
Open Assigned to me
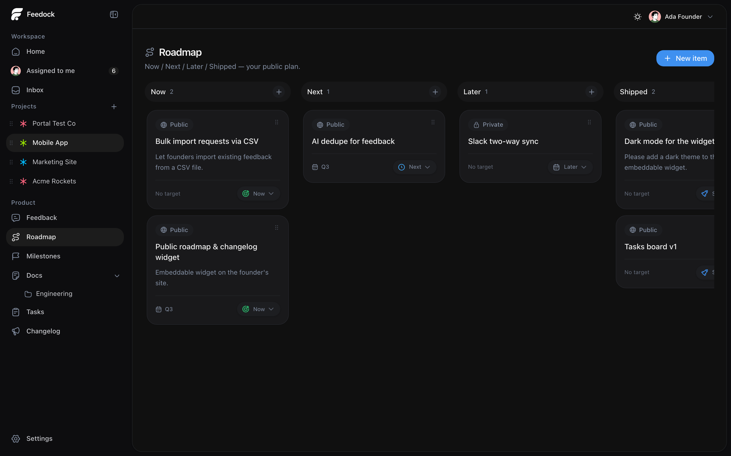[65, 71]
